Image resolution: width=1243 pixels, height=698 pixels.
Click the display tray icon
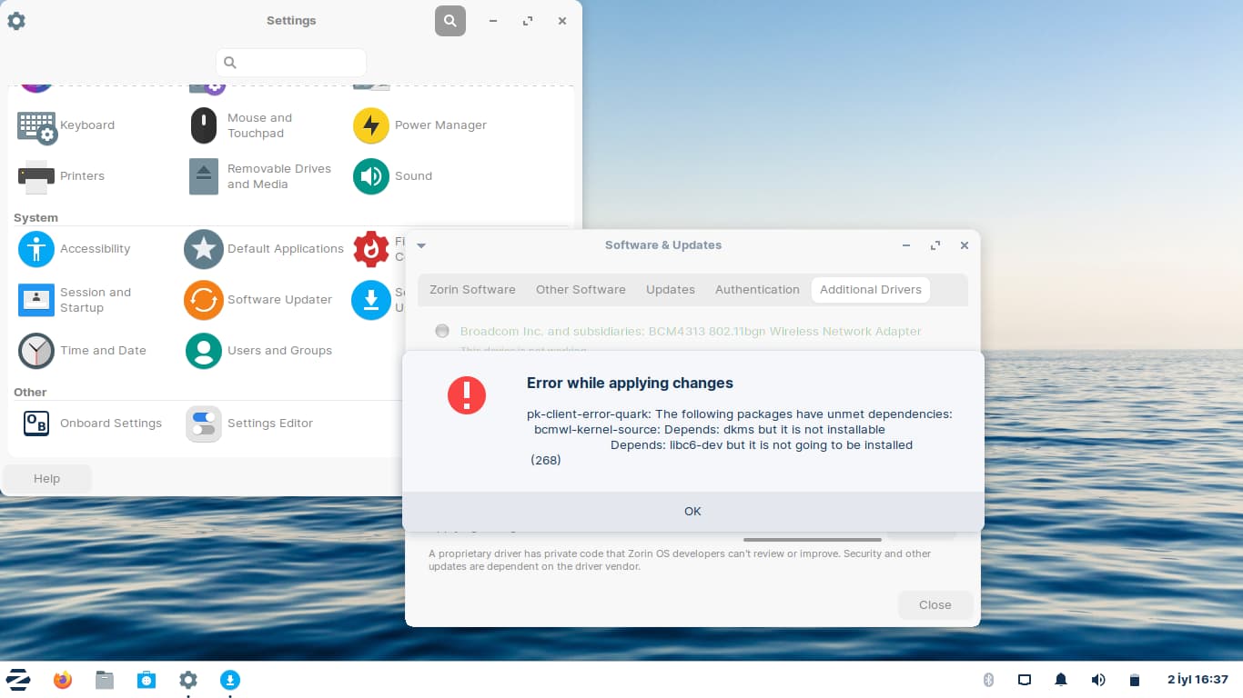click(1025, 680)
